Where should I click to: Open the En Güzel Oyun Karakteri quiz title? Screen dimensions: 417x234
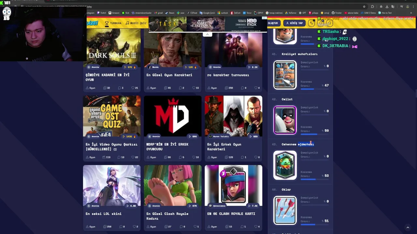pyautogui.click(x=169, y=75)
